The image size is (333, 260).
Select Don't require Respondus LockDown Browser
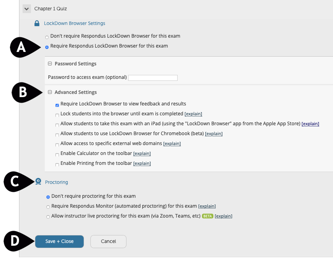click(x=47, y=37)
